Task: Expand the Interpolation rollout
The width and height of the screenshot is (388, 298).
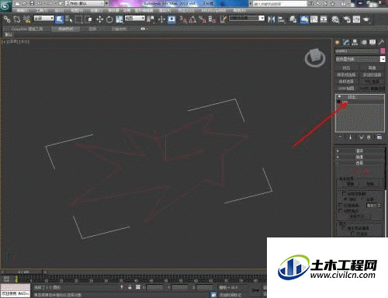Action: click(360, 157)
